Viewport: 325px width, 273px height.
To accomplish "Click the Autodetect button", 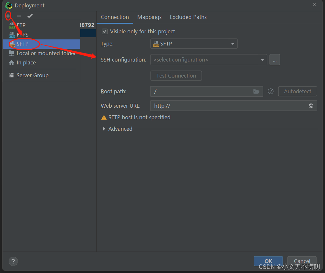I will [x=297, y=91].
